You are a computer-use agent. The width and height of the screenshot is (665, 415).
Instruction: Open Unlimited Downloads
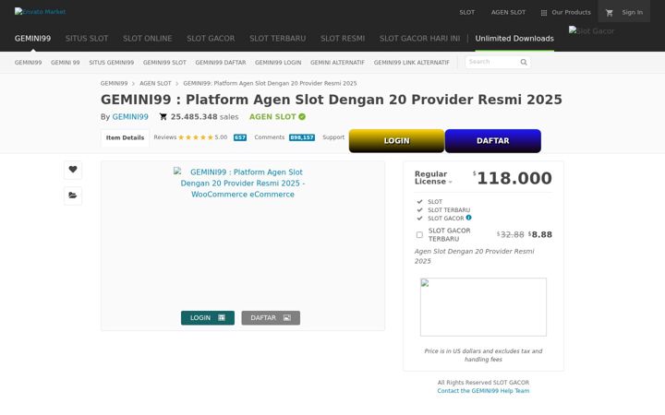(514, 38)
